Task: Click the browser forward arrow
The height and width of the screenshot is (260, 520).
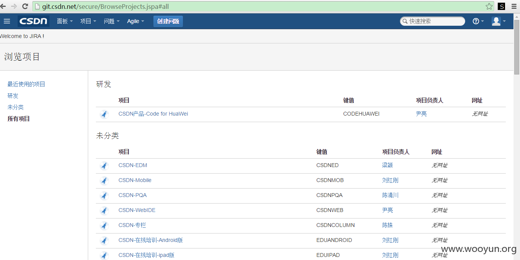Action: click(14, 6)
